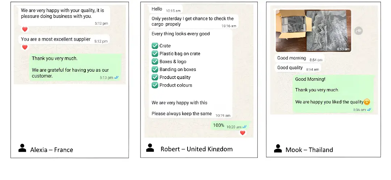Click the checkmark beside Product colours
Screen dimensions: 391x180
point(155,85)
